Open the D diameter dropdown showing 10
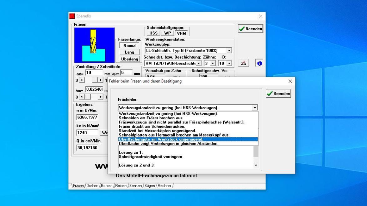This screenshot has height=206, width=367. tap(229, 63)
